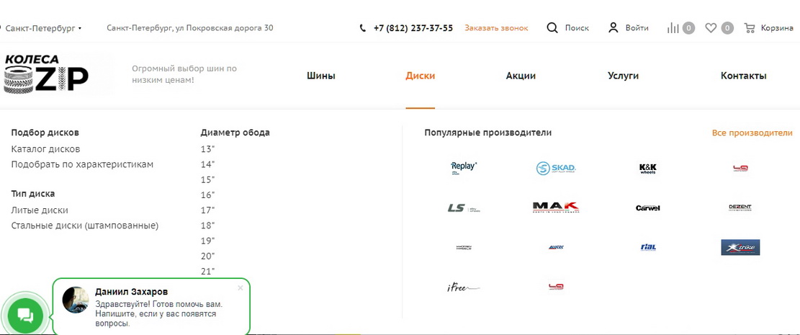Open the Шины menu
Screen dimensions: 800x335
click(x=320, y=76)
